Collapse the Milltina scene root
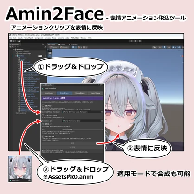Viewport: 194px width, 194px height. pyautogui.click(x=13, y=49)
